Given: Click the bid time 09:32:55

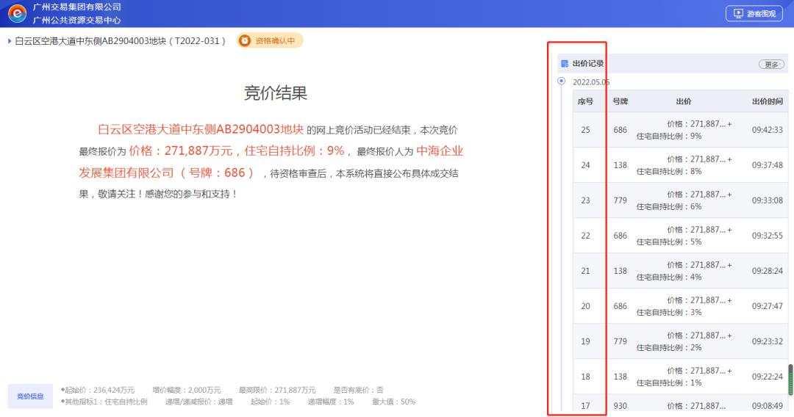Looking at the screenshot, I should (x=767, y=236).
